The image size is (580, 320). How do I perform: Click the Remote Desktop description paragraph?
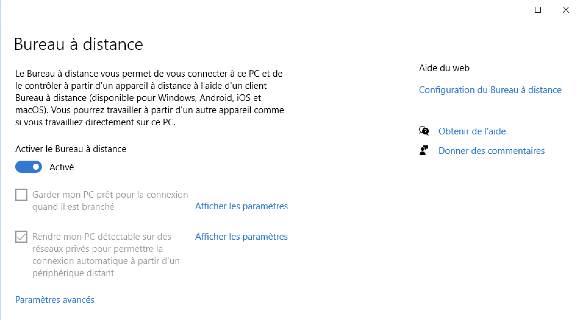pyautogui.click(x=149, y=98)
